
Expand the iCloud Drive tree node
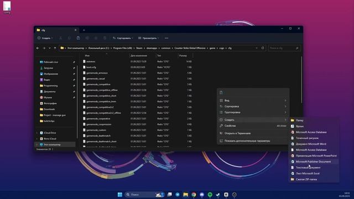coord(37,133)
